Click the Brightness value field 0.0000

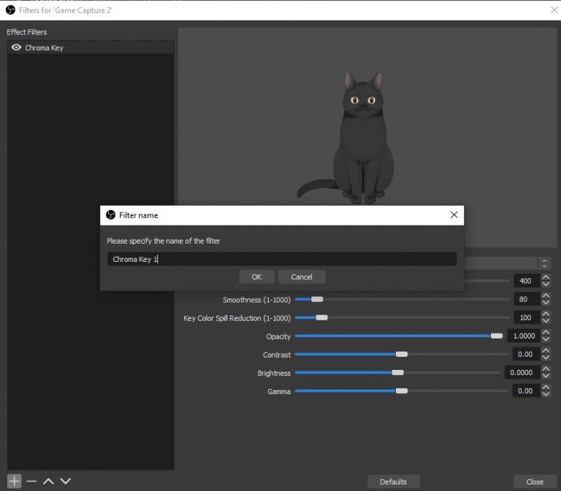click(522, 372)
